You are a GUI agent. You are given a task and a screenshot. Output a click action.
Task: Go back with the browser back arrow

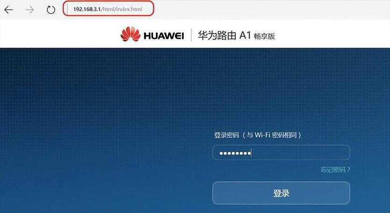8,10
